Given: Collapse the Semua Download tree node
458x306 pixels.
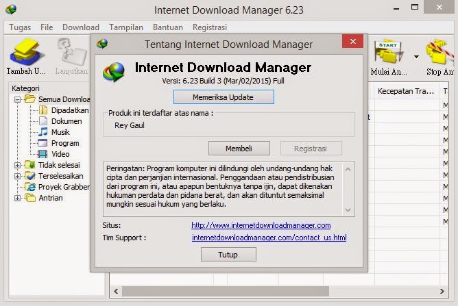Looking at the screenshot, I should pyautogui.click(x=17, y=99).
